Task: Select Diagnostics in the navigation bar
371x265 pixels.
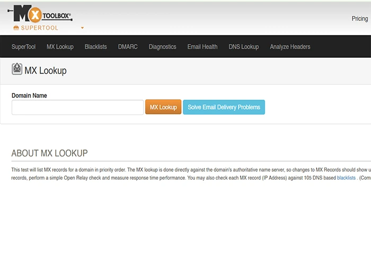Action: tap(162, 47)
